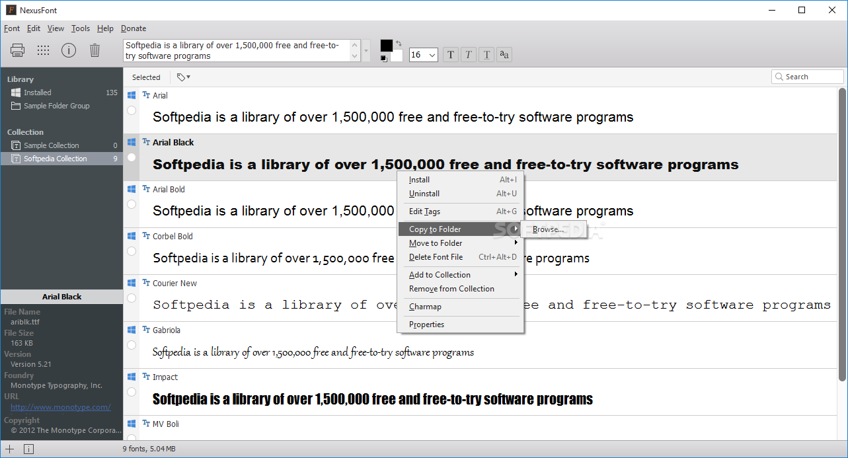Open the View menu
The height and width of the screenshot is (458, 848).
56,28
